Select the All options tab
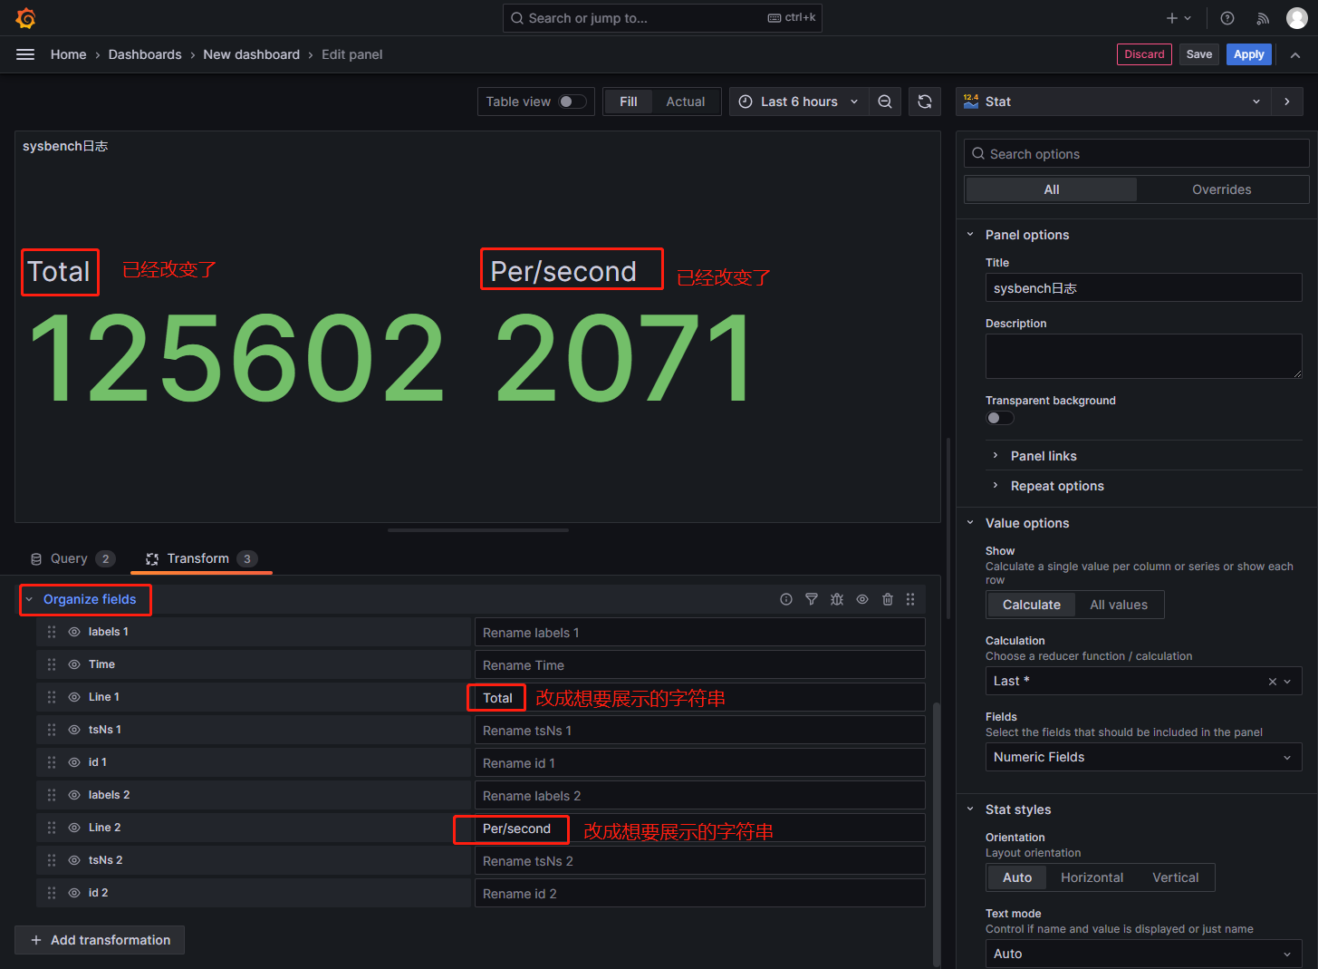 pyautogui.click(x=1052, y=189)
